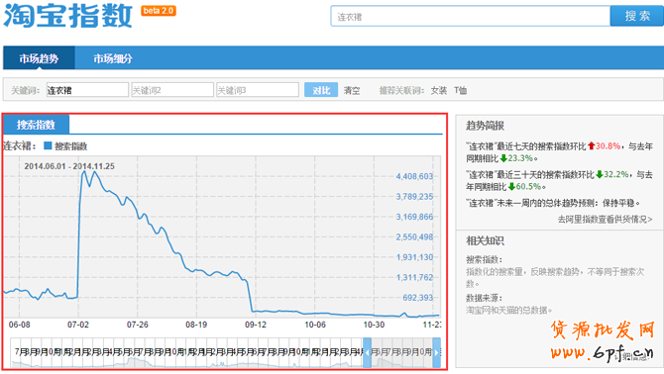Viewport: 664px width, 374px height.
Task: Open the 市场细分 tab
Action: 113,58
